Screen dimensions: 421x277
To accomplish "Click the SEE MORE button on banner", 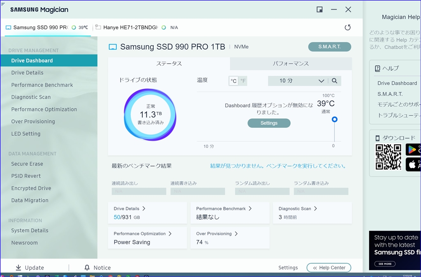I will [x=385, y=264].
